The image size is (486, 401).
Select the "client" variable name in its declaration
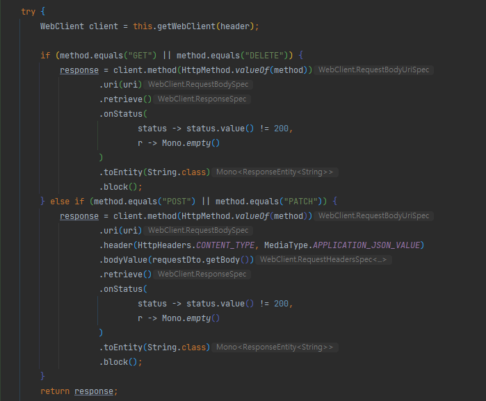pos(104,26)
